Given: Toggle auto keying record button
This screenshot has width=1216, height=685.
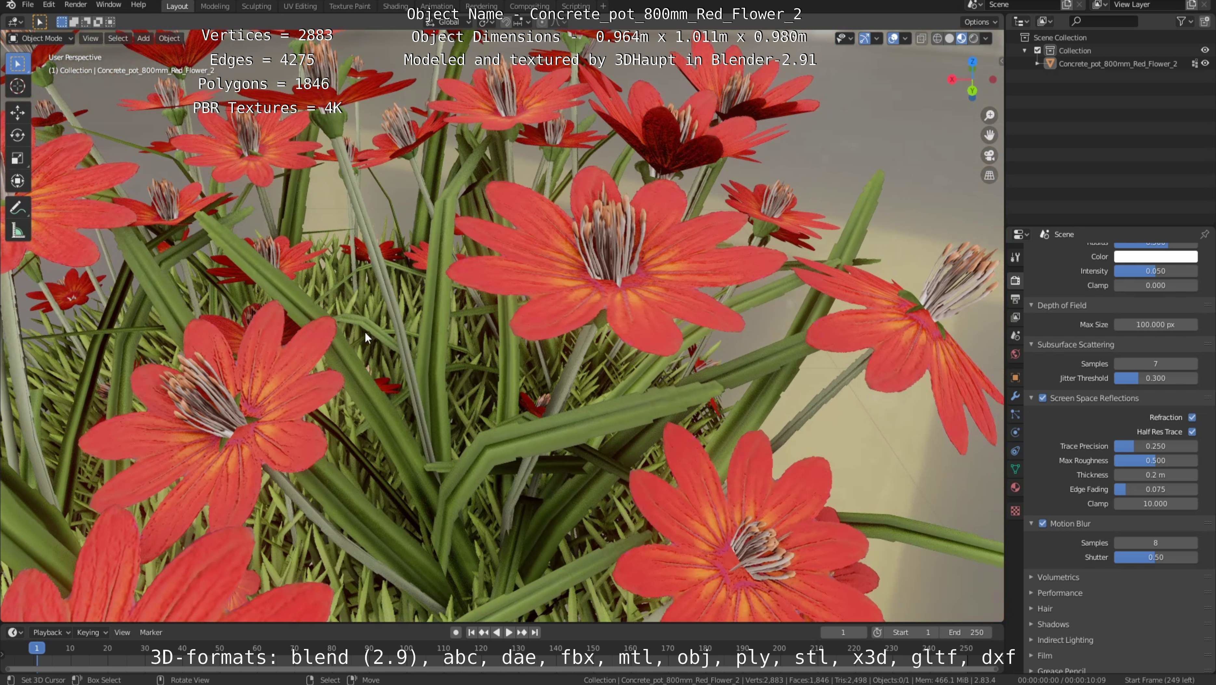Looking at the screenshot, I should 456,633.
